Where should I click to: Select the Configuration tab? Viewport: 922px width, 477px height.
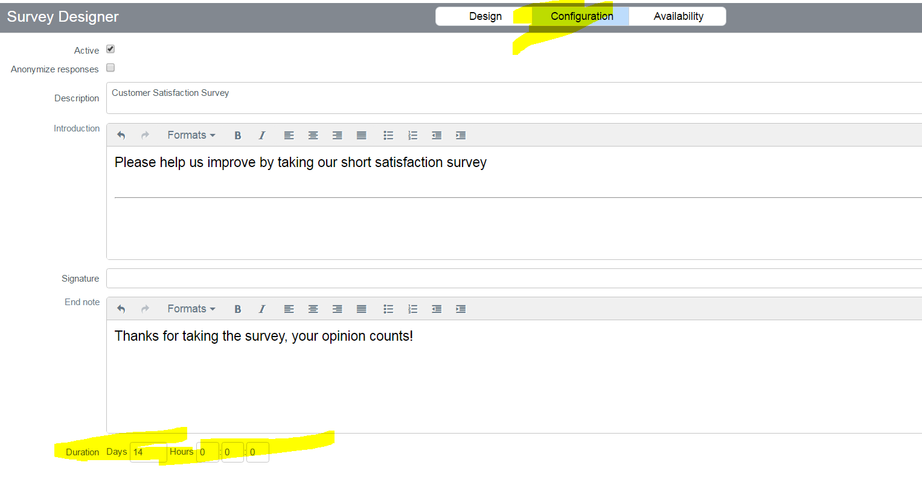[581, 16]
